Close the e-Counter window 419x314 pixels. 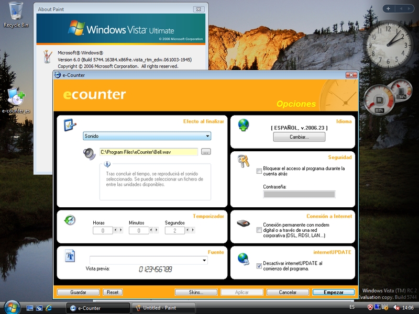pos(351,75)
